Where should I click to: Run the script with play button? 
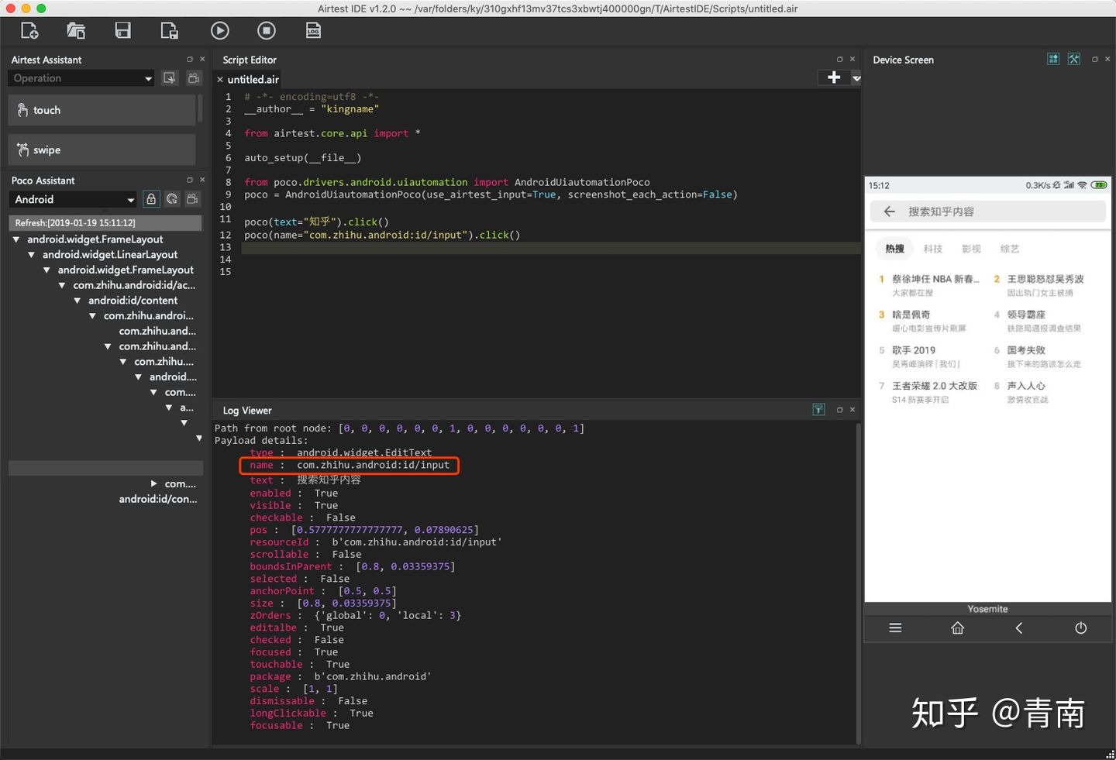coord(220,31)
